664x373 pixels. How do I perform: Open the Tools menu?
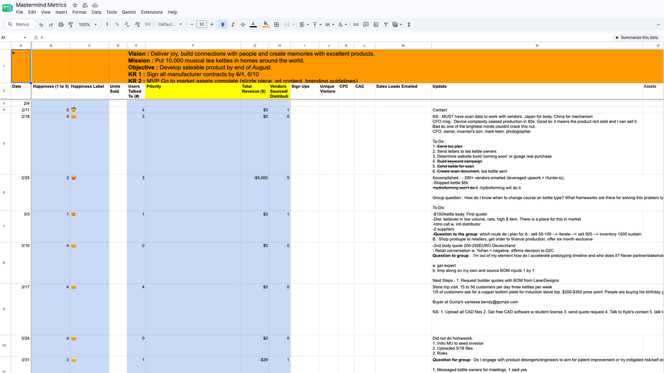click(x=112, y=12)
